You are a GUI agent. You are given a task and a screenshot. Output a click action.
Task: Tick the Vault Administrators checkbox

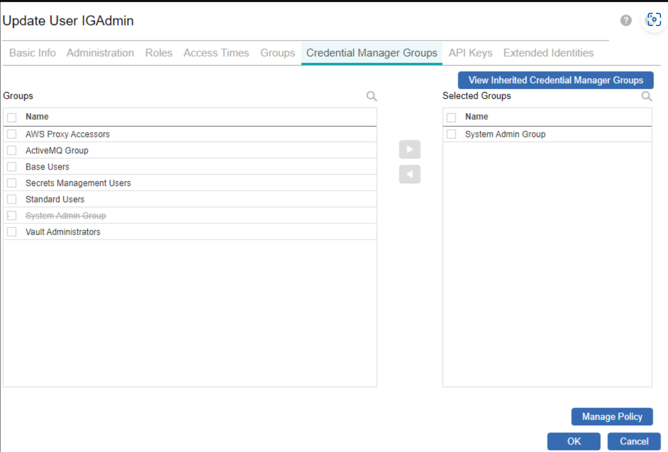(x=12, y=232)
